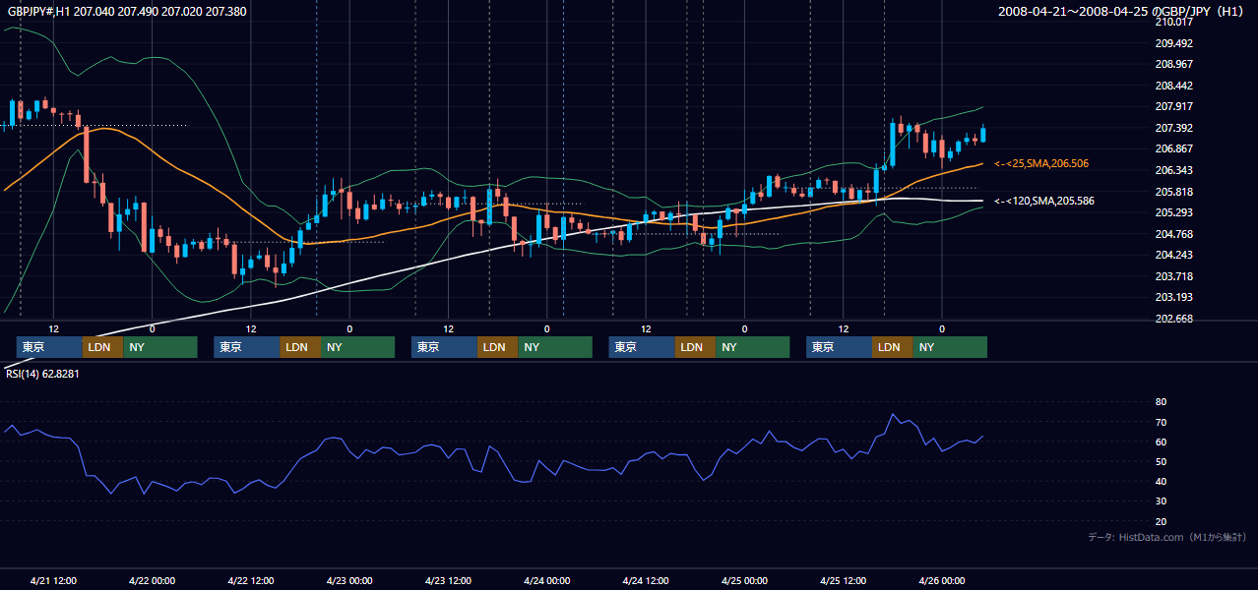Click the 25 SMA 206.506 label
This screenshot has height=590, width=1258.
[1041, 163]
